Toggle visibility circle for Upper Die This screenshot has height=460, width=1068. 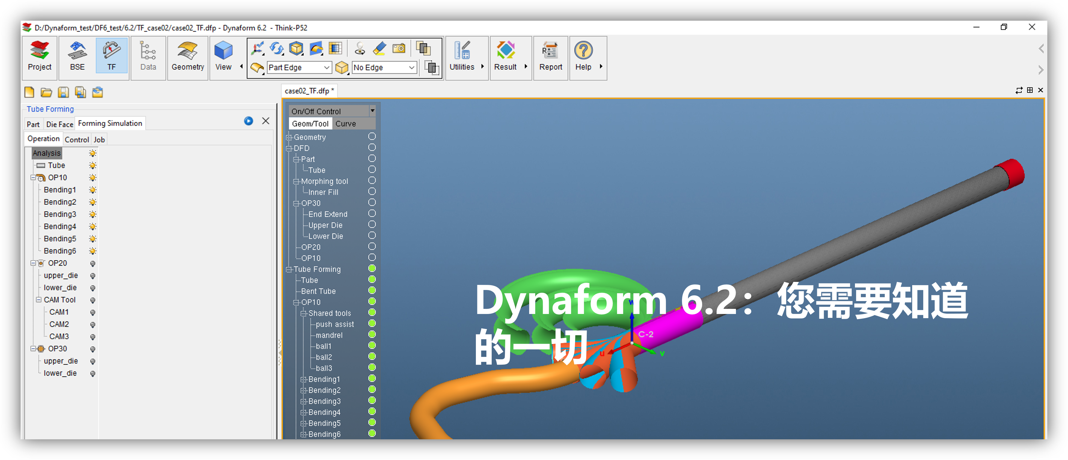pyautogui.click(x=372, y=224)
